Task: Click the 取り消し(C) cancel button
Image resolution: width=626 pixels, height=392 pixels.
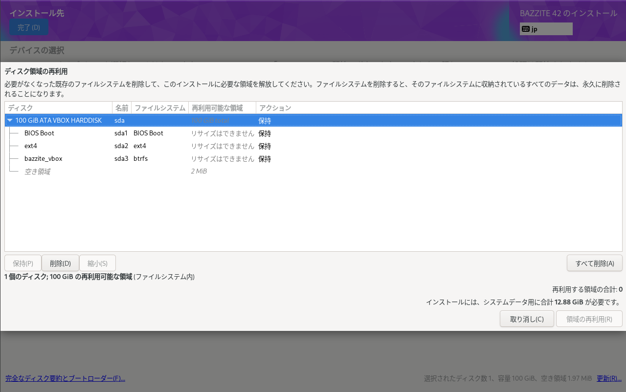Action: click(x=527, y=319)
